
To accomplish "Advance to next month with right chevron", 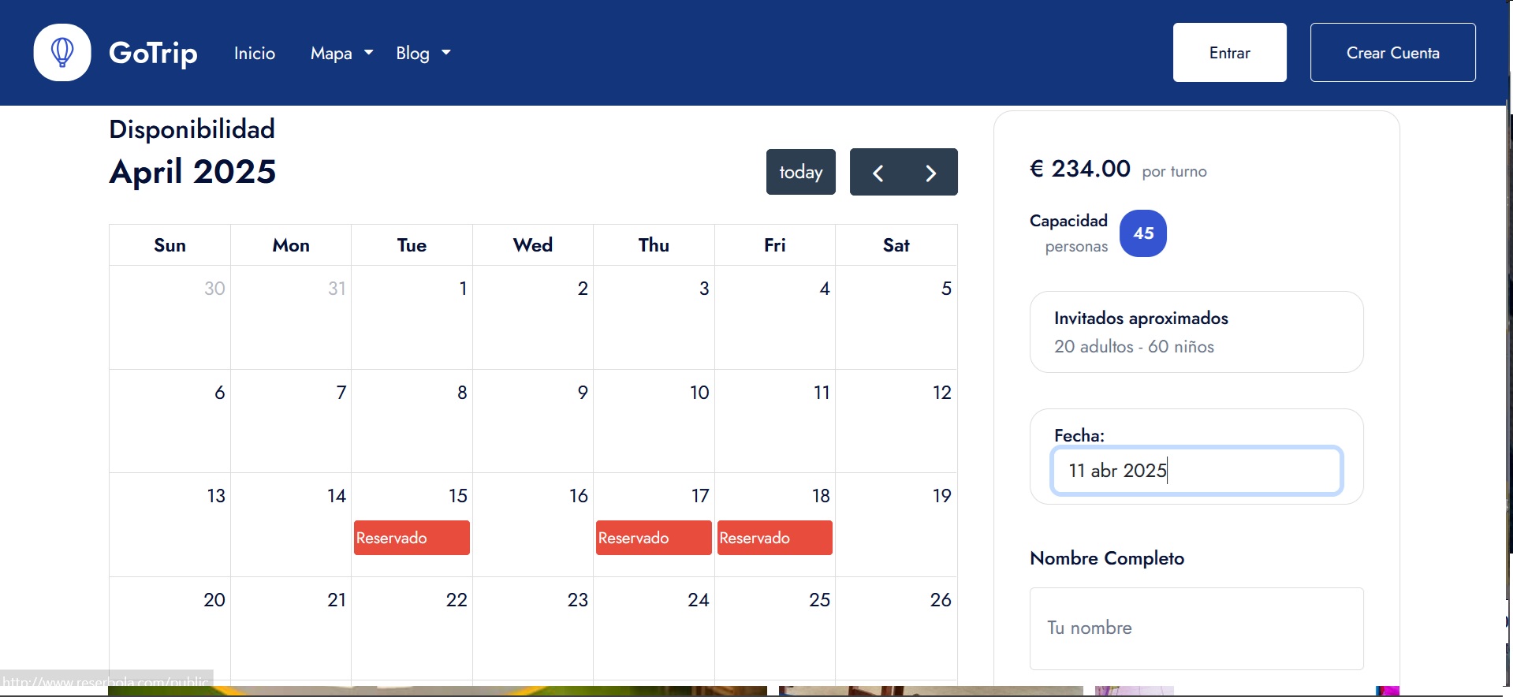I will 930,173.
